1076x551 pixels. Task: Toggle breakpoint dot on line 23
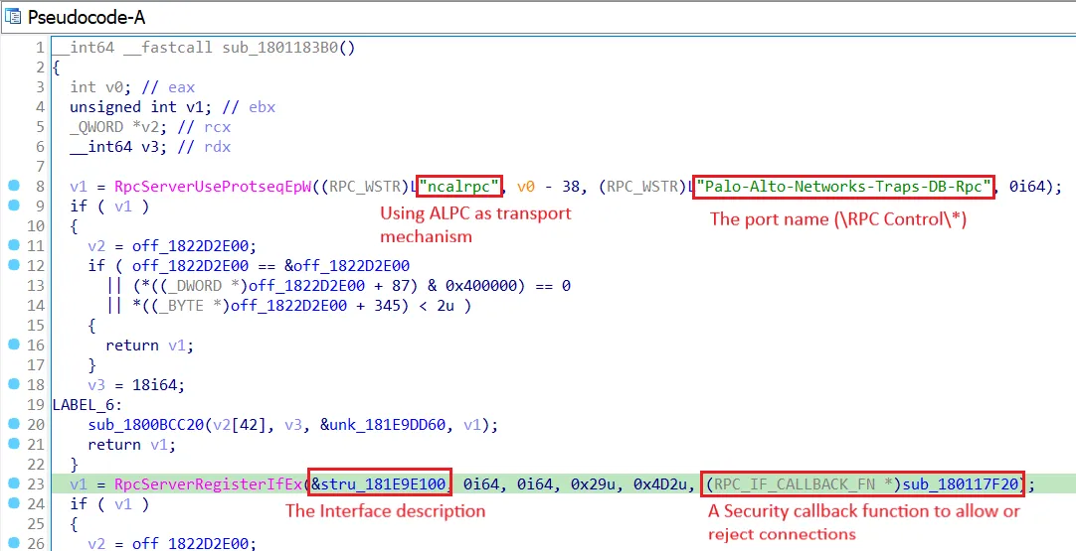pyautogui.click(x=13, y=484)
